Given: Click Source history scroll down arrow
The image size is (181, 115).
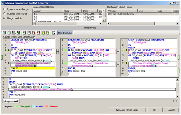Looking at the screenshot, I should [104, 20].
